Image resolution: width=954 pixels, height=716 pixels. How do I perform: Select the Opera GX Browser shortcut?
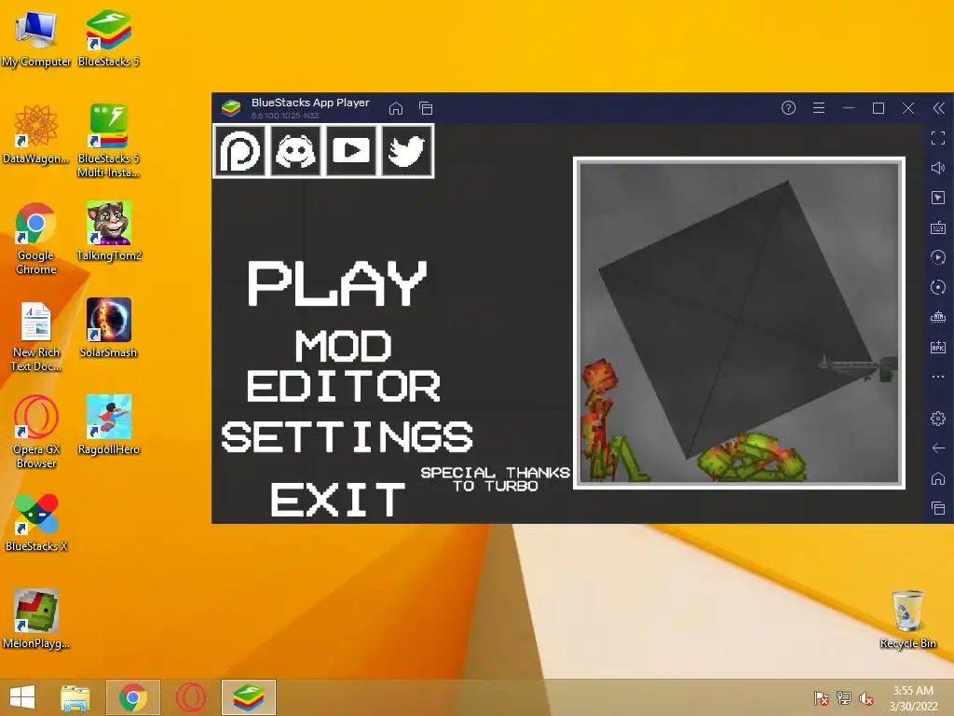coord(36,433)
